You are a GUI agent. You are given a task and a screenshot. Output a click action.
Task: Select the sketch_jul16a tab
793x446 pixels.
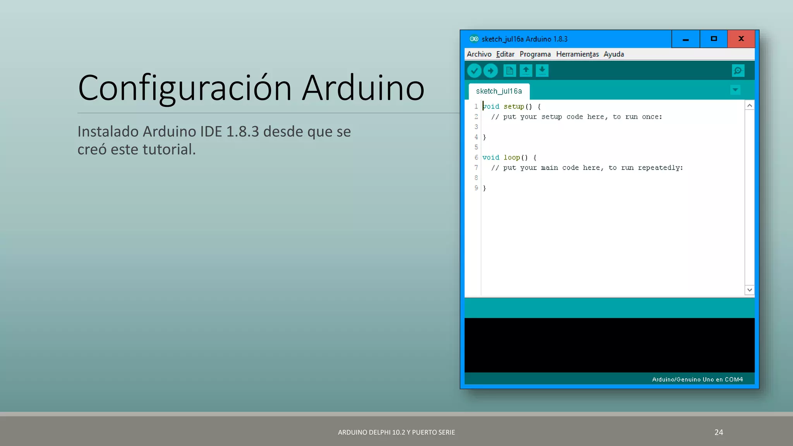click(499, 91)
